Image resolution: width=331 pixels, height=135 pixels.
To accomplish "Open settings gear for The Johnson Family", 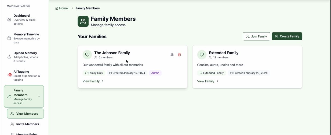I will click(172, 55).
